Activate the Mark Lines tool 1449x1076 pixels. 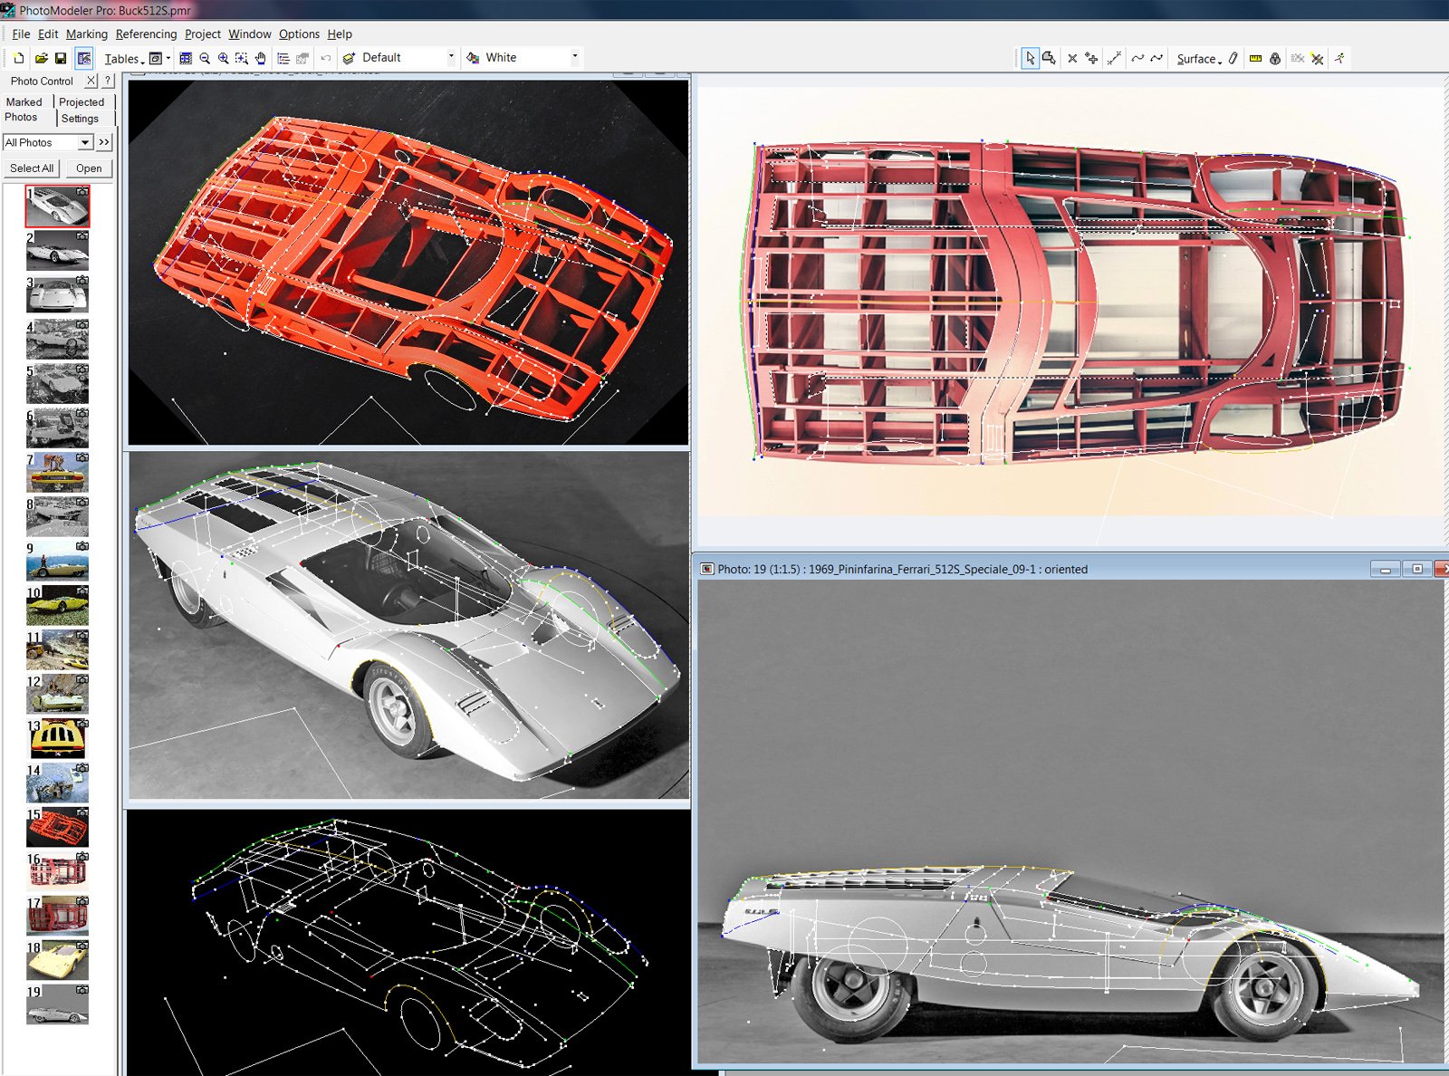coord(1114,58)
